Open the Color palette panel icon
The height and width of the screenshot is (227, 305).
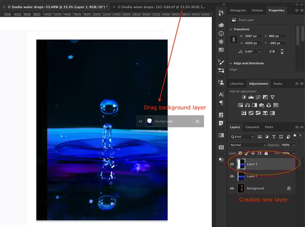(221, 25)
